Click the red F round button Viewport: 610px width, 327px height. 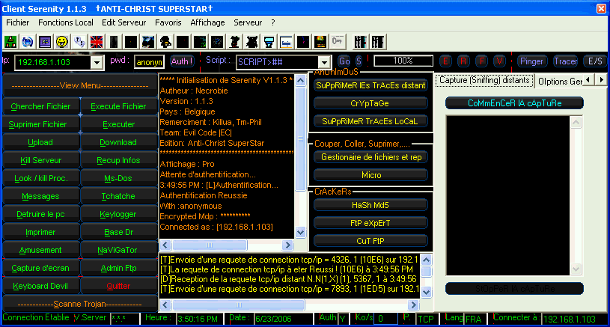[481, 61]
